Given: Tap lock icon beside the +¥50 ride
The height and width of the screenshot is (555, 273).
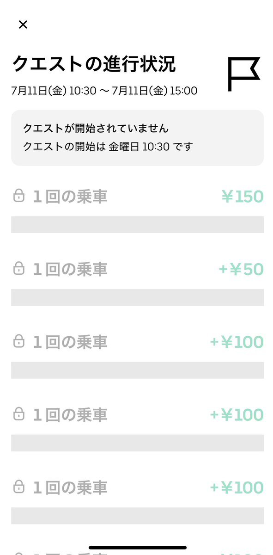Looking at the screenshot, I should tap(18, 268).
